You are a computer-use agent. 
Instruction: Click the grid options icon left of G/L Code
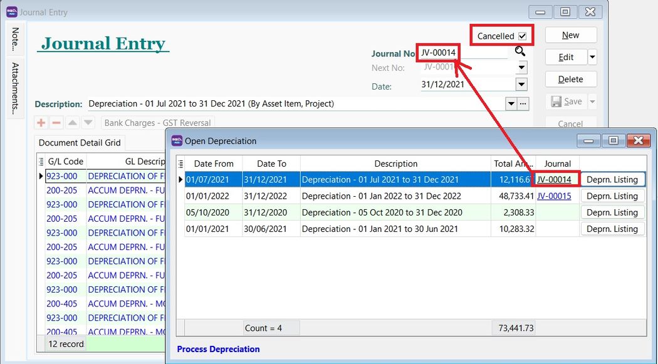(x=41, y=161)
